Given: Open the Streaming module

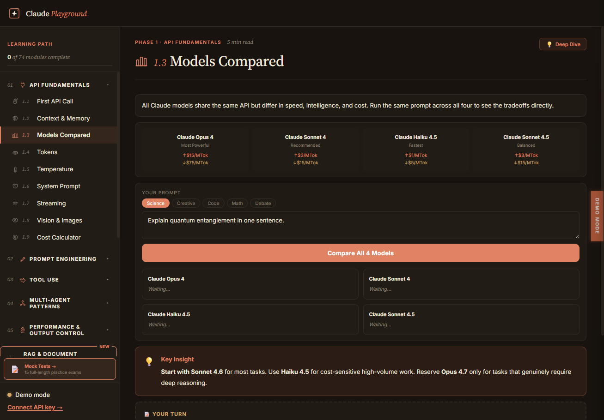Looking at the screenshot, I should pyautogui.click(x=58, y=203).
